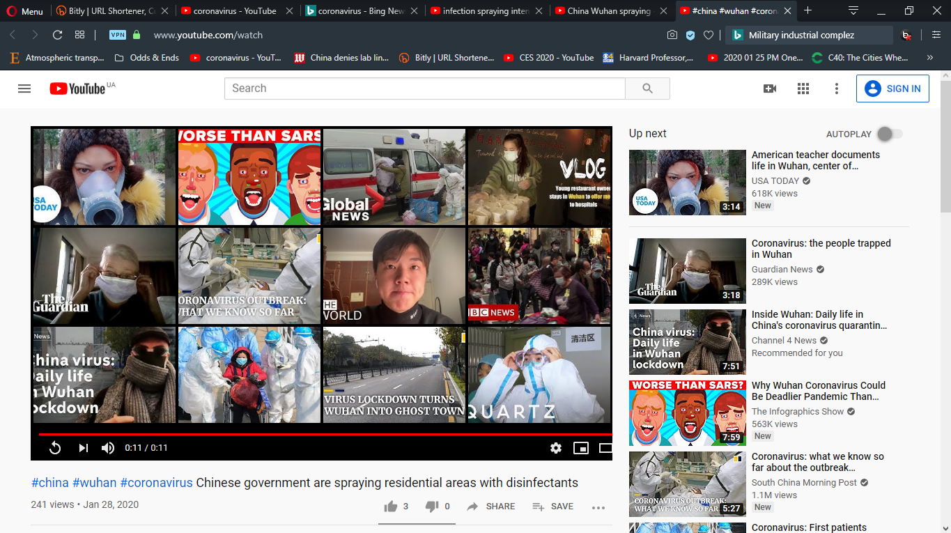Click the SHARE button
951x533 pixels.
click(x=491, y=507)
